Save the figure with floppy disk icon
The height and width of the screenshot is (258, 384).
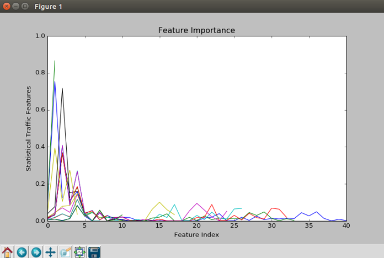click(94, 252)
